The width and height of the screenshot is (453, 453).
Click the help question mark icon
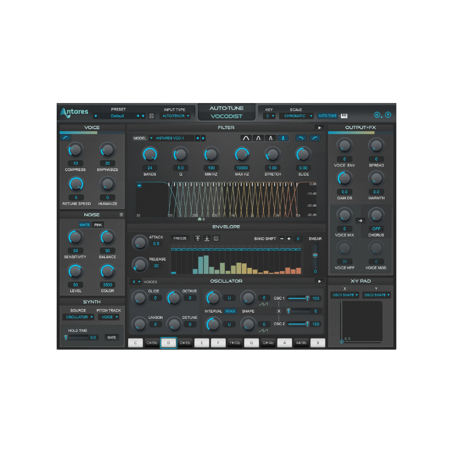[388, 115]
